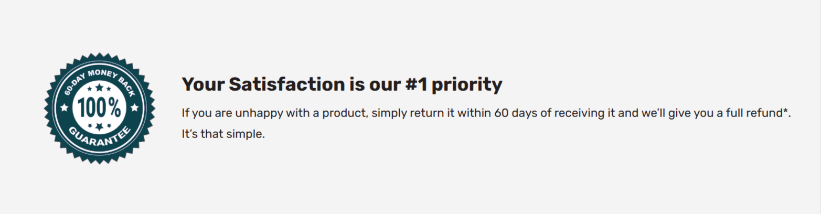Click the 'receiving it' phrase
821x214 pixels.
tap(584, 113)
